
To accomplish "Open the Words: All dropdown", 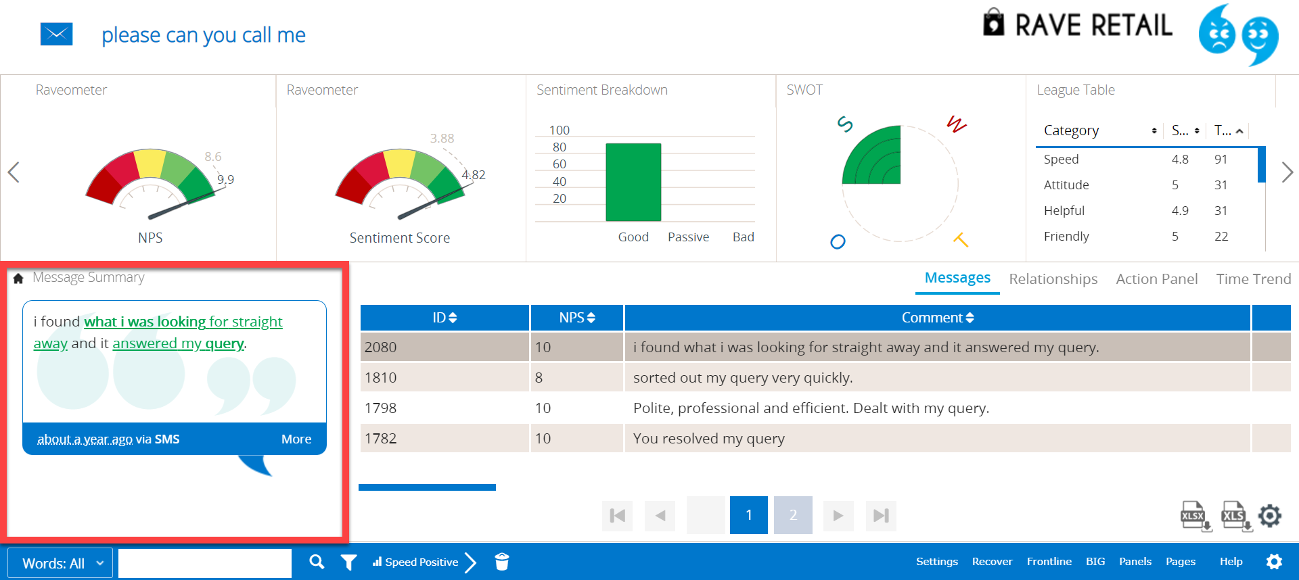I will [x=60, y=563].
